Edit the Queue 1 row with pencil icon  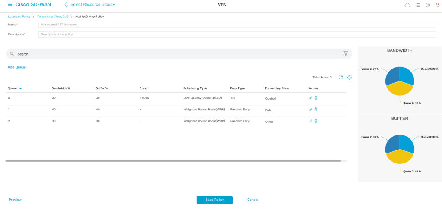click(x=311, y=110)
